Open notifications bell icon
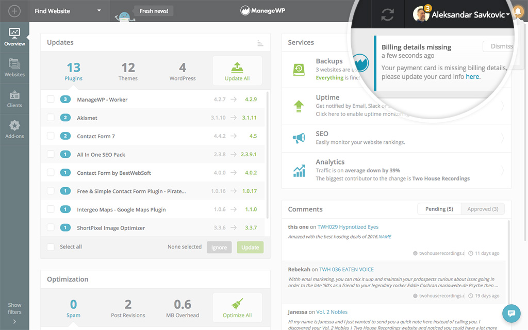 [519, 14]
